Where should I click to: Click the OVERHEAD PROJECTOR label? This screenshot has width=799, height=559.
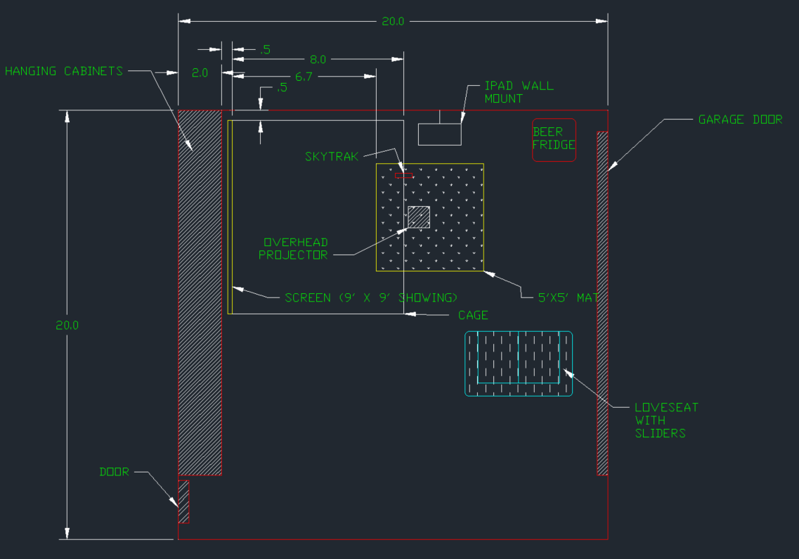pos(294,248)
